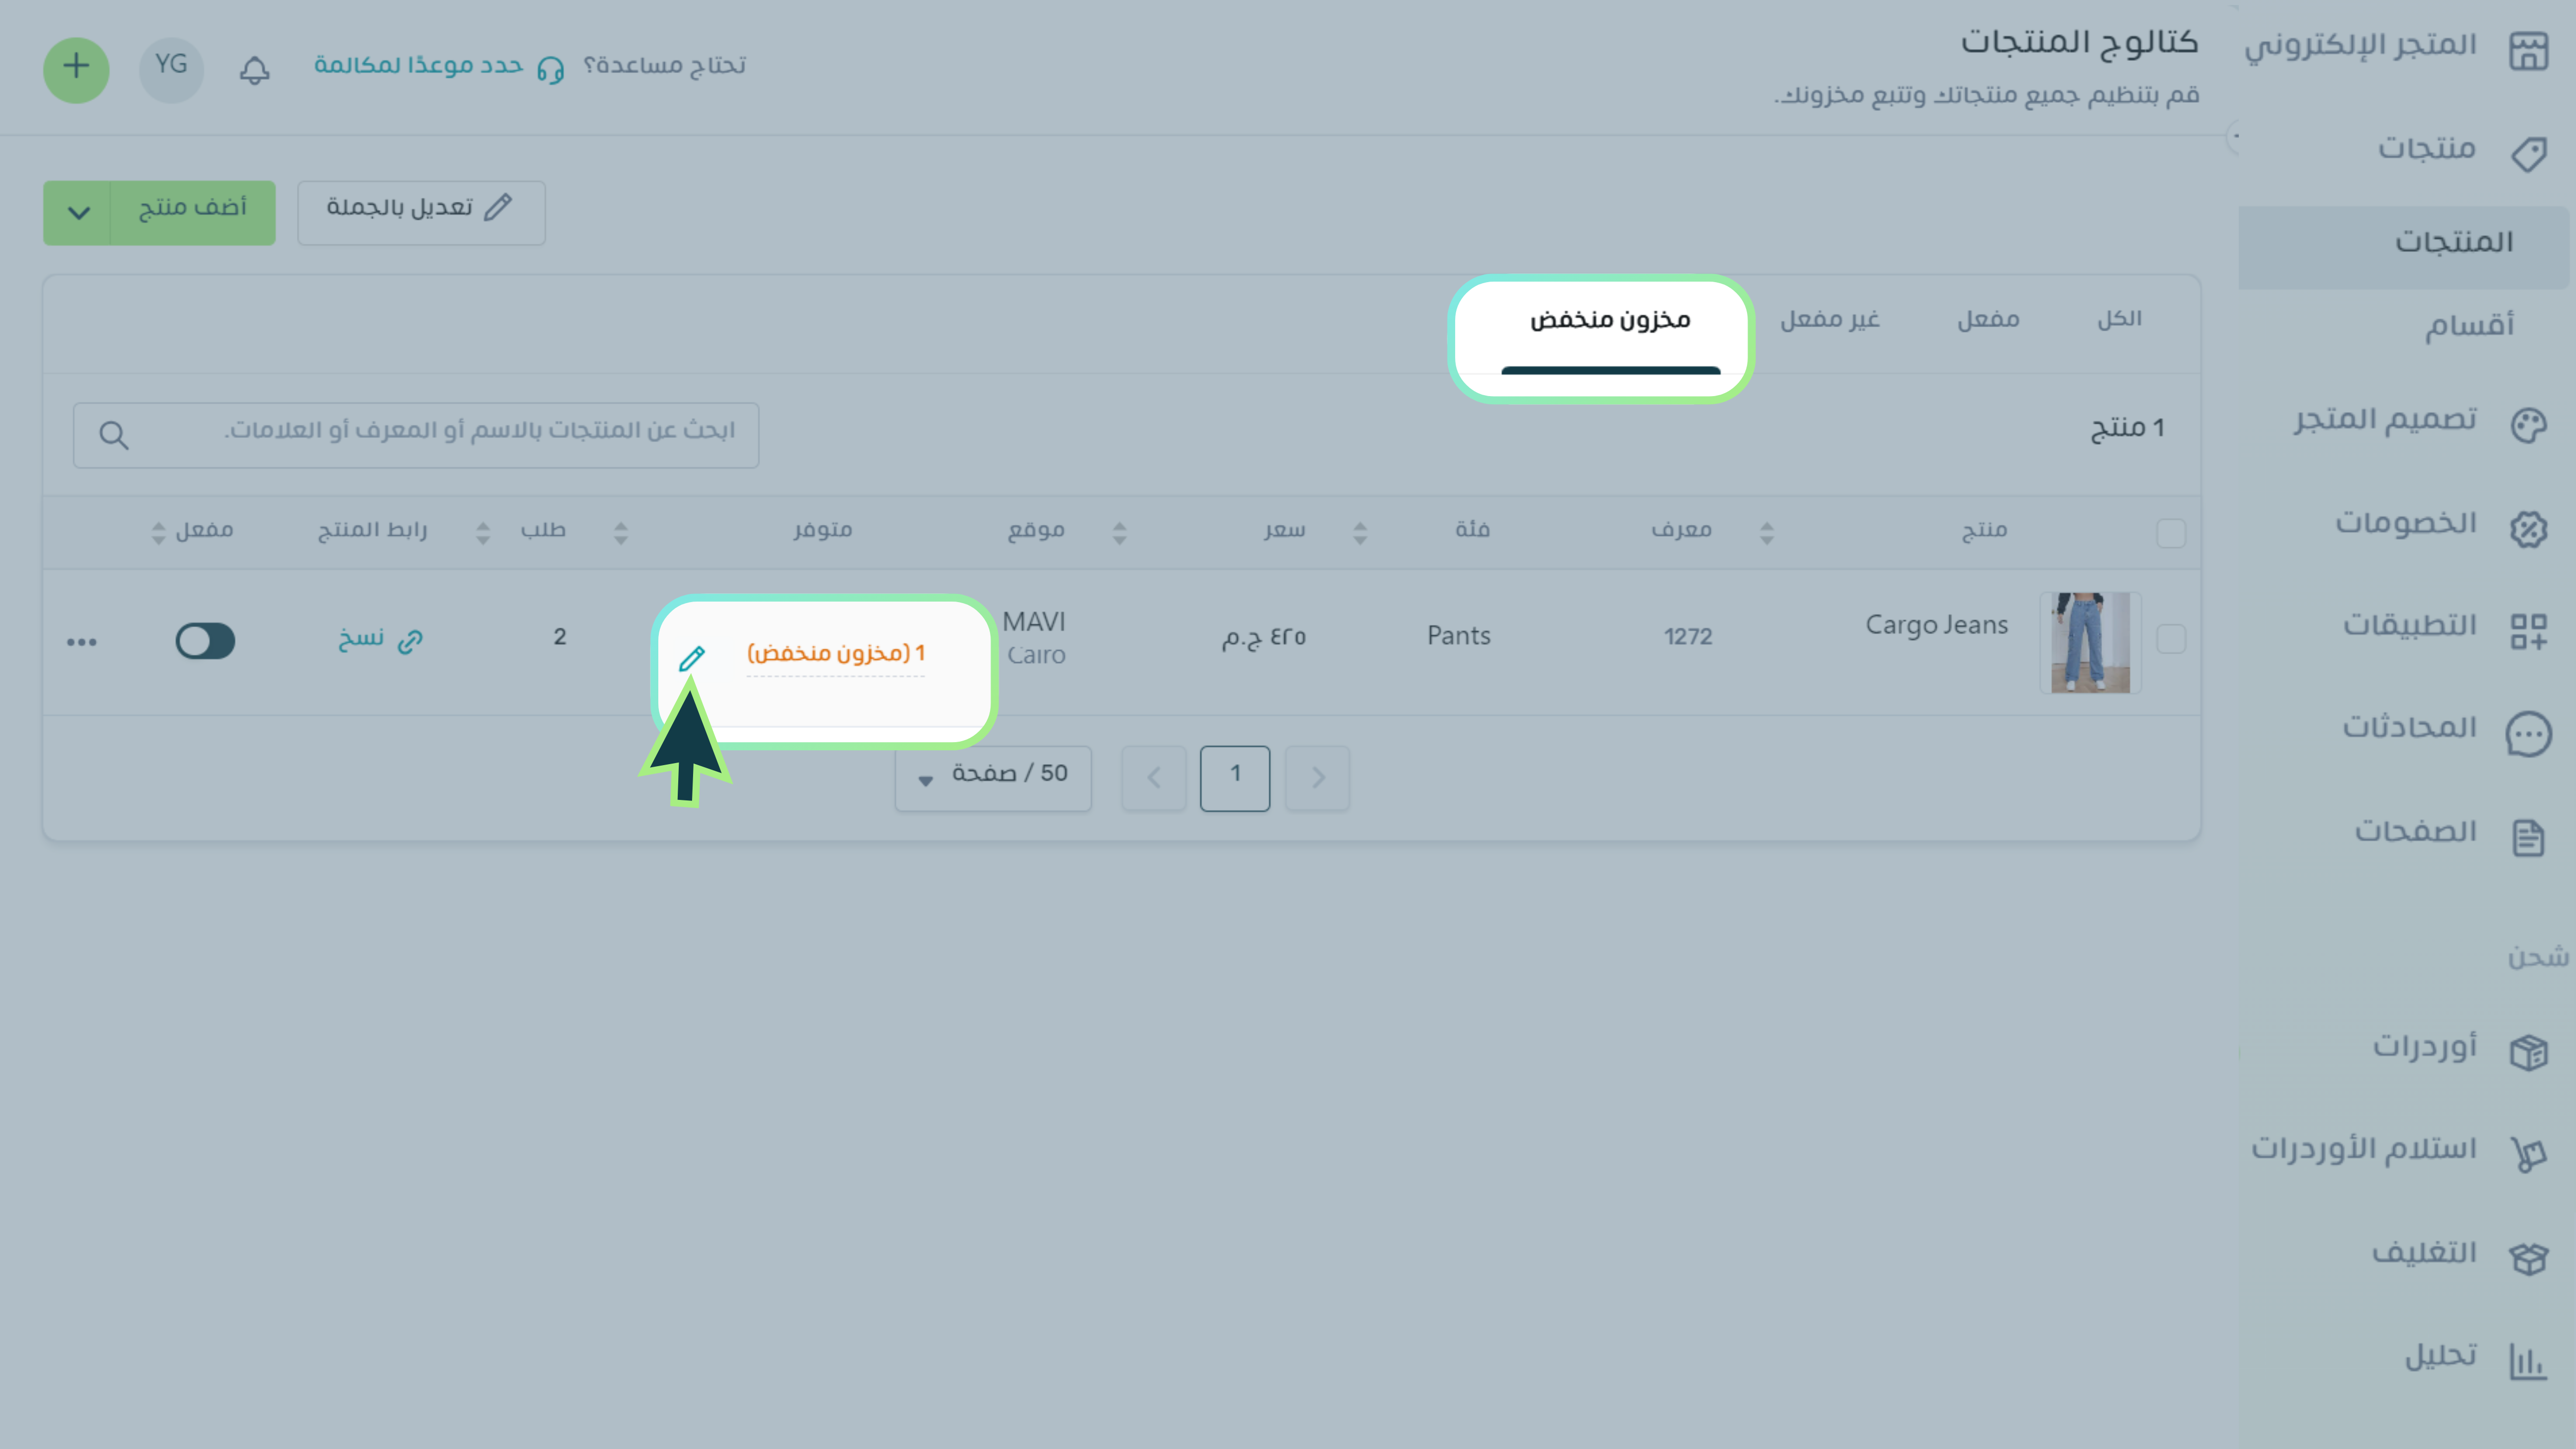
Task: Click حدد موعدًا لمكالمة link
Action: coord(418,66)
